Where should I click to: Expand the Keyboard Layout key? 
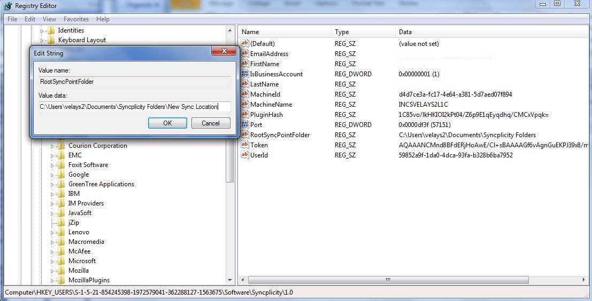[43, 41]
